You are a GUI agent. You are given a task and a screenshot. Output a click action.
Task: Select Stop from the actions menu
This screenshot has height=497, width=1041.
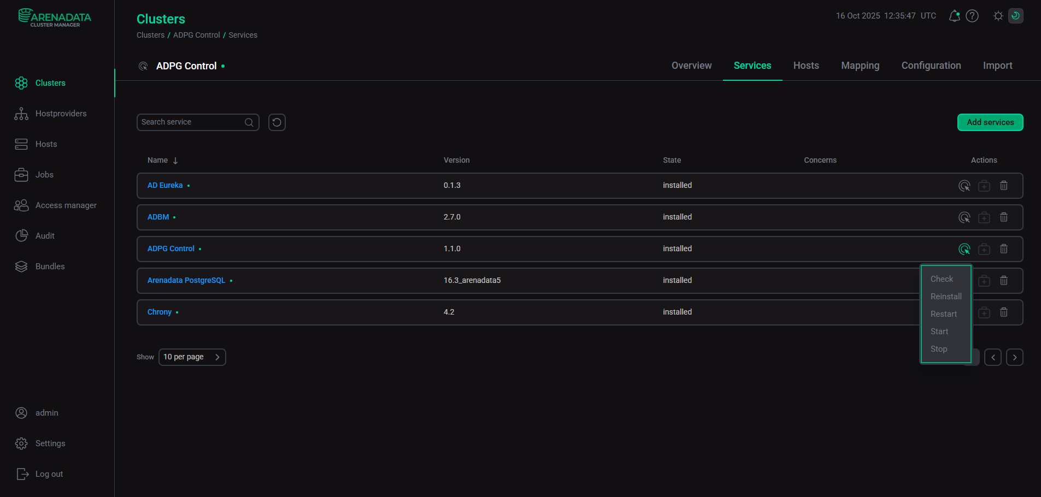point(938,348)
